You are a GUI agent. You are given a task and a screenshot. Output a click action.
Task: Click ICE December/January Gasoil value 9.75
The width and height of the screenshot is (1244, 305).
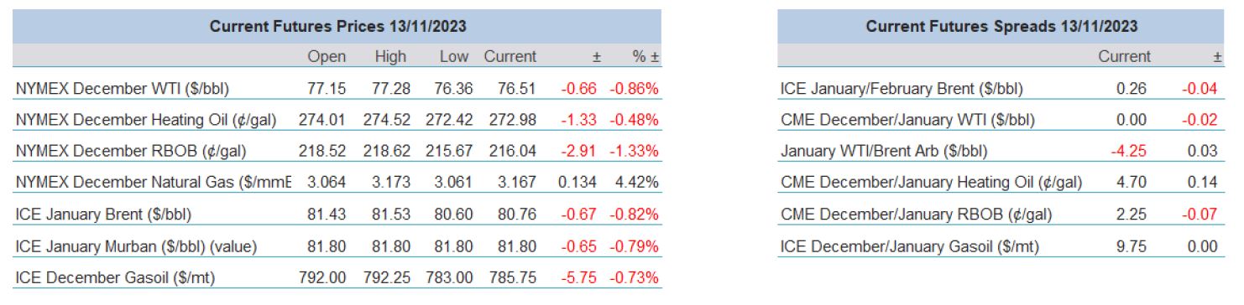pyautogui.click(x=1134, y=246)
